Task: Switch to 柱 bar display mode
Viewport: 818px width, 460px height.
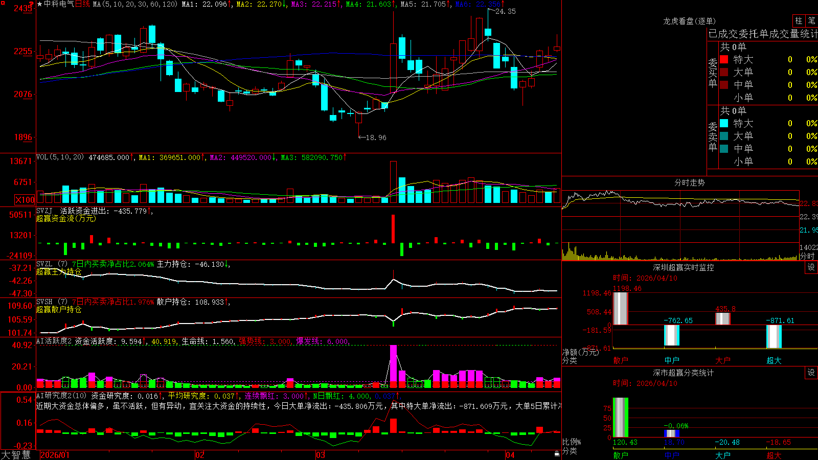Action: pos(799,21)
